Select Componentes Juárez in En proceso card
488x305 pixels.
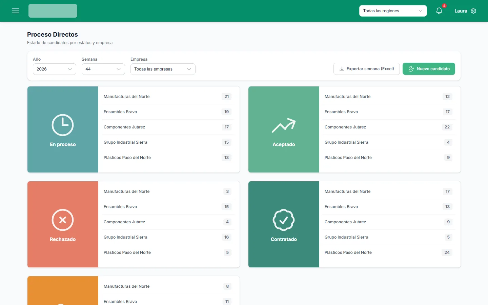coord(168,127)
